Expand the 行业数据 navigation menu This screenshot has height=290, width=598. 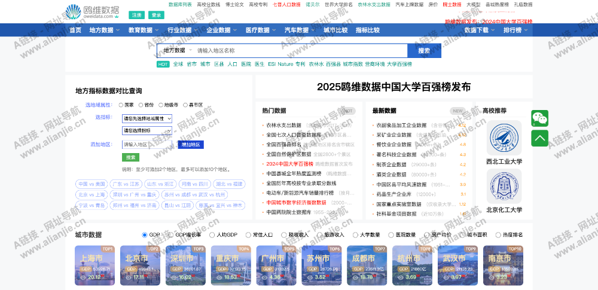pos(182,30)
